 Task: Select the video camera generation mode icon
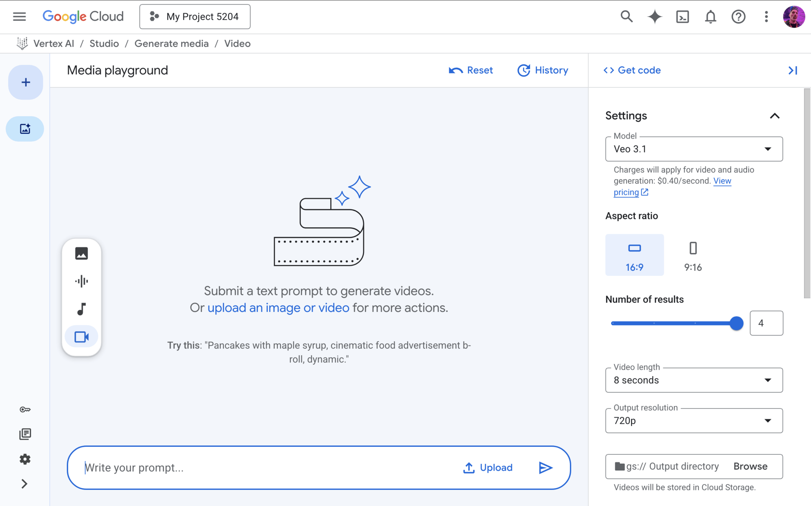point(81,337)
